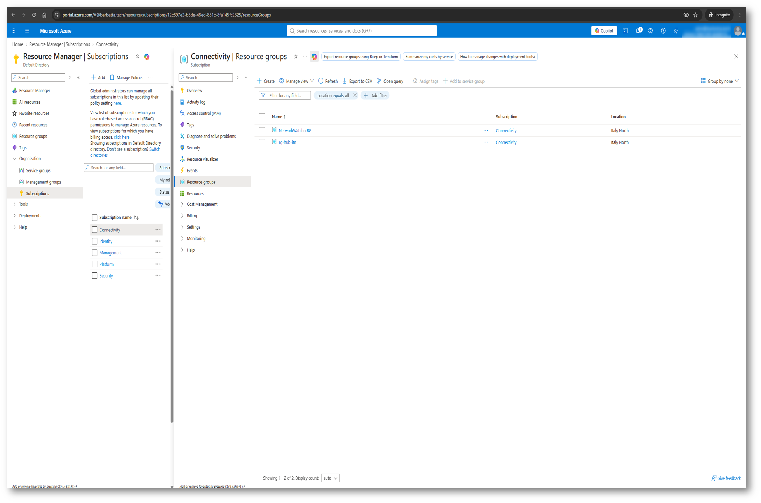Collapse the Resource Manager blade double chevron
Image resolution: width=761 pixels, height=503 pixels.
138,56
